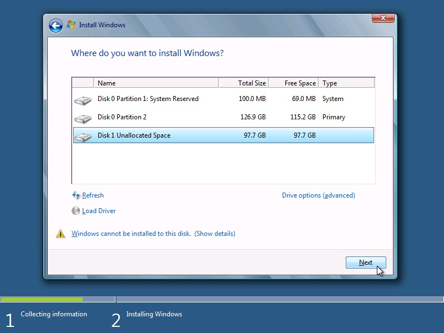Click the 115.2 GB free space value
Screen dimensions: 444x333
pyautogui.click(x=302, y=117)
